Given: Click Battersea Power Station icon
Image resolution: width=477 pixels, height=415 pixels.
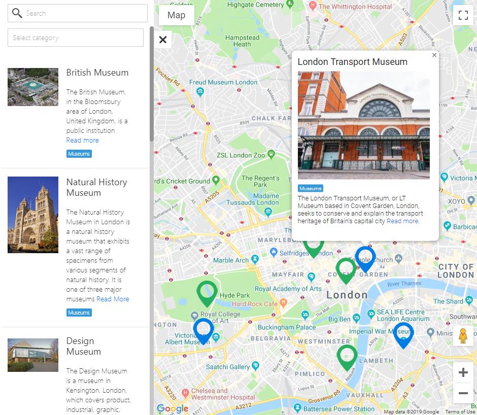Looking at the screenshot, I should click(x=297, y=407).
